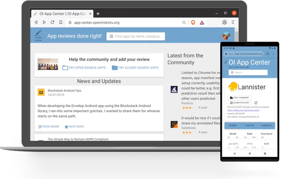
Task: Open the SafeNotes app name link
Action: [189, 128]
